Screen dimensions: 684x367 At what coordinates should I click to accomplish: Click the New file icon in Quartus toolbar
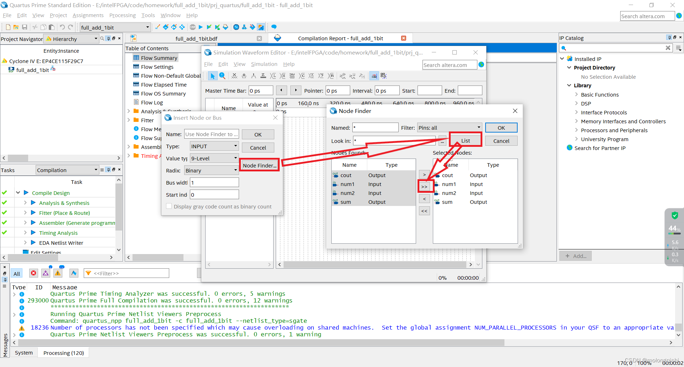point(8,27)
